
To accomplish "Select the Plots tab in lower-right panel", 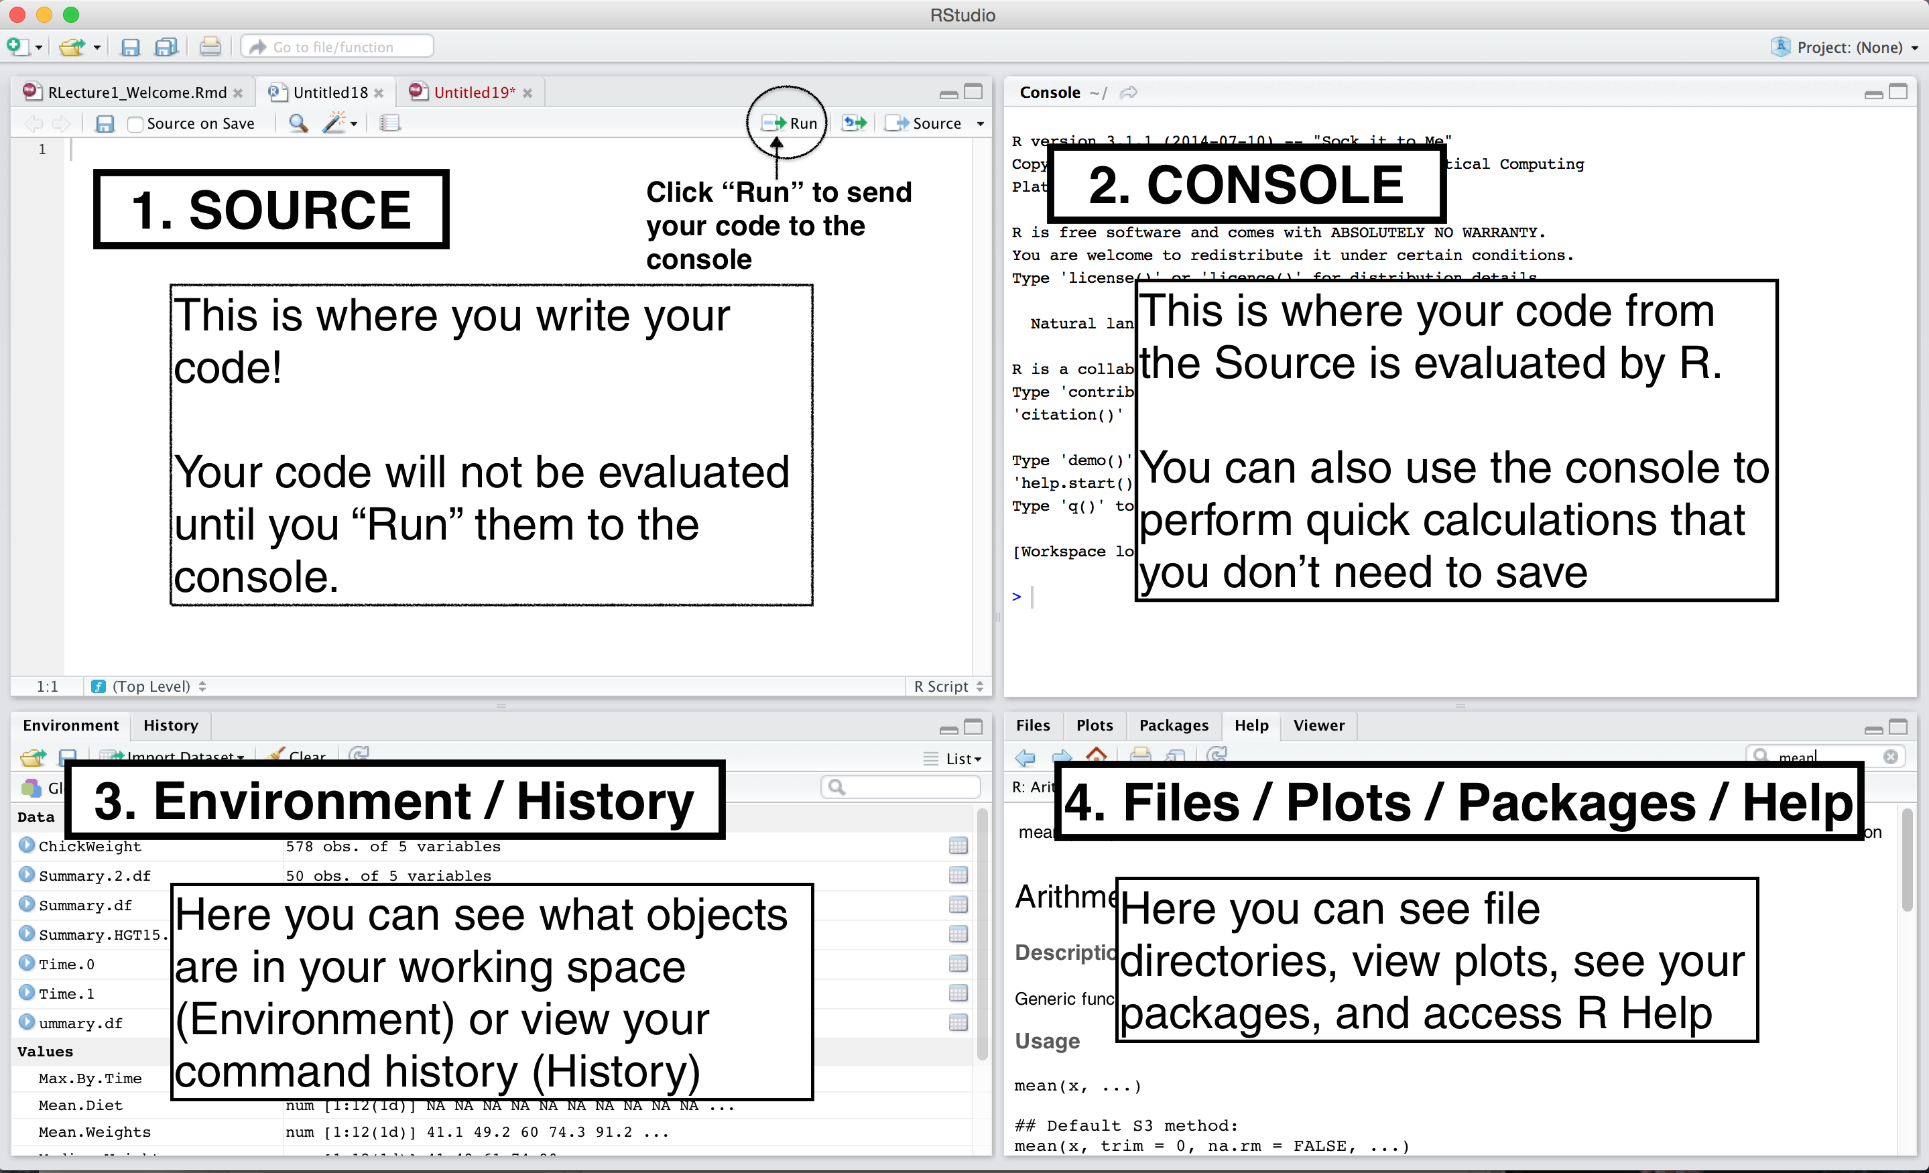I will coord(1094,725).
